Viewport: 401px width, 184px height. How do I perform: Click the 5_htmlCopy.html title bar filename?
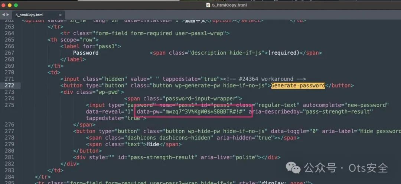click(x=229, y=5)
